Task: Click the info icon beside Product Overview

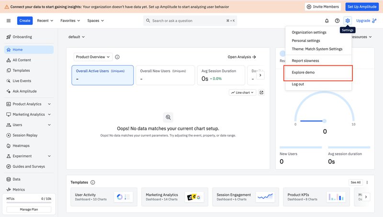Action: tap(117, 57)
